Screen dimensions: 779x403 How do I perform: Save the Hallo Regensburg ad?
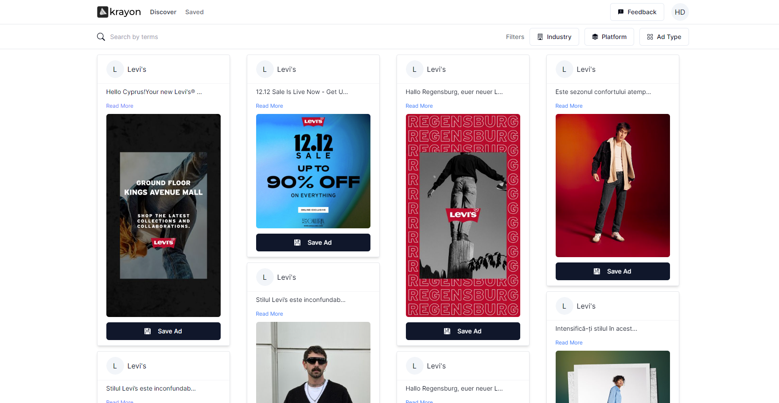tap(463, 331)
